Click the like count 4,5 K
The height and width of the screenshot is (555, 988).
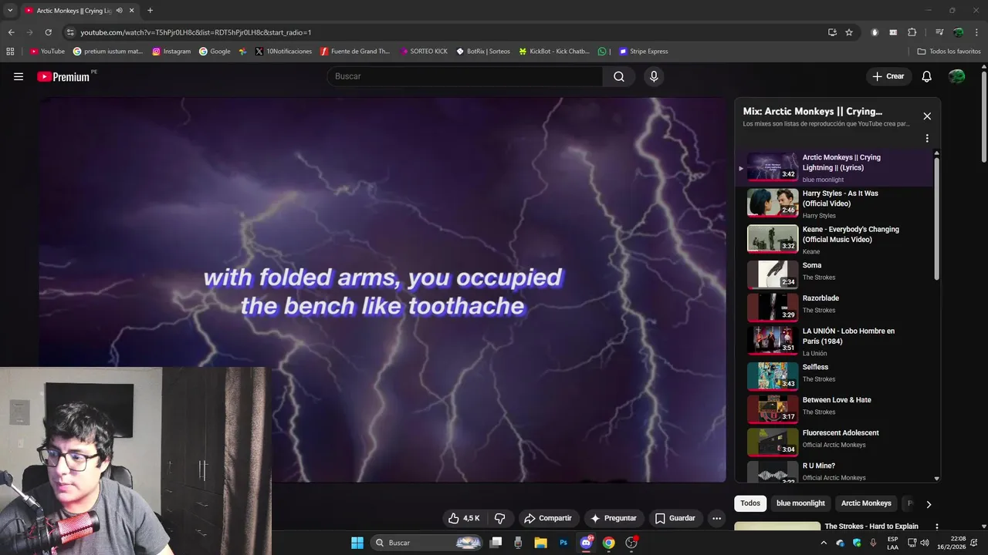472,518
